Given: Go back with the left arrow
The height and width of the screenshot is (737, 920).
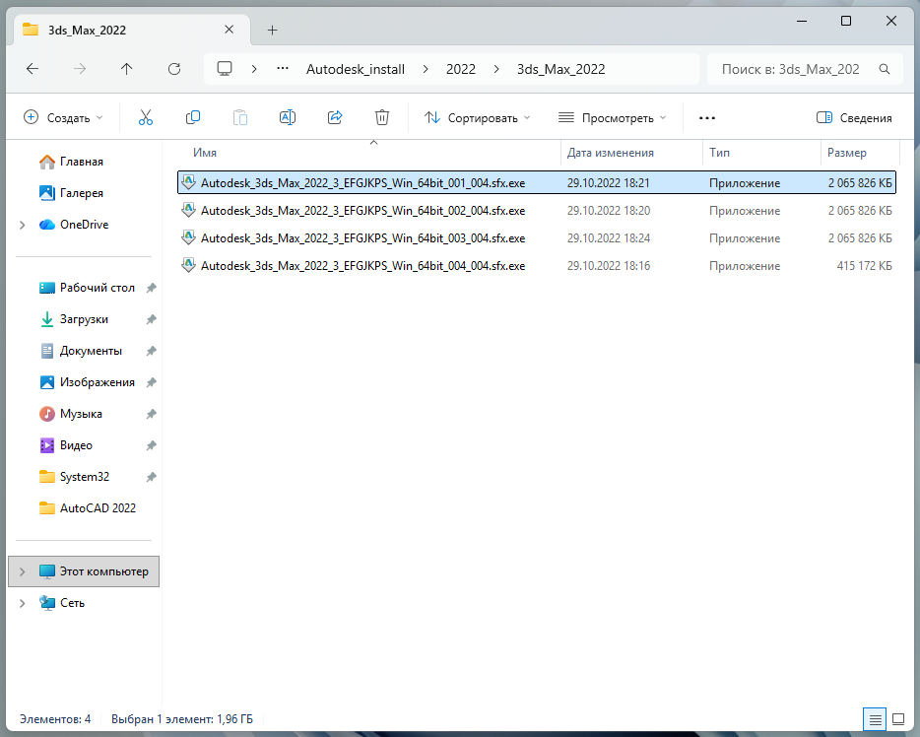Looking at the screenshot, I should 33,69.
